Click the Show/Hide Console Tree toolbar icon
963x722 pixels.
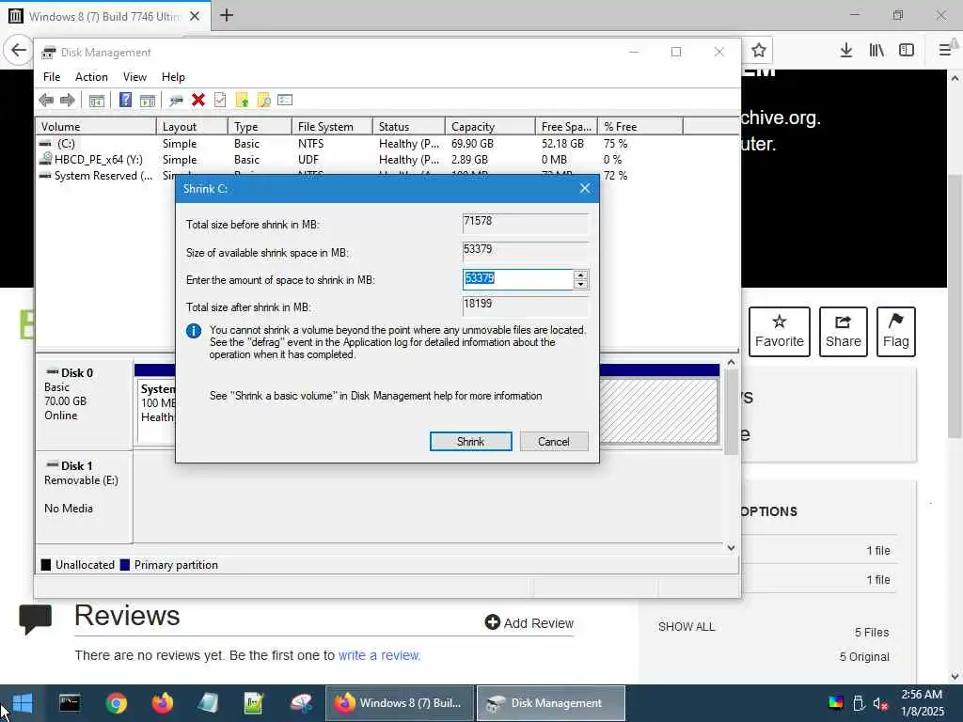pos(97,100)
